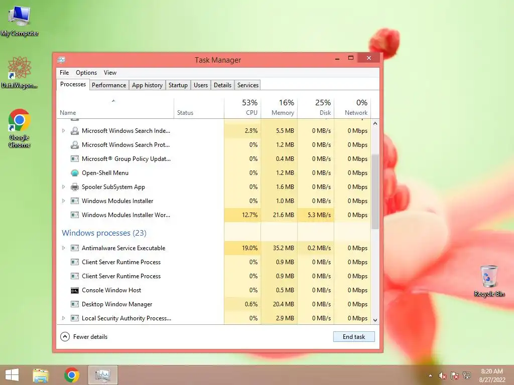The height and width of the screenshot is (385, 514).
Task: Click the Windows Modules Installer Worker icon
Action: (75, 215)
